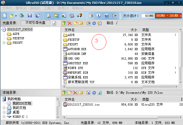The height and width of the screenshot is (125, 183).
Task: Save the ISO with the floppy disk icon
Action: [x=30, y=16]
